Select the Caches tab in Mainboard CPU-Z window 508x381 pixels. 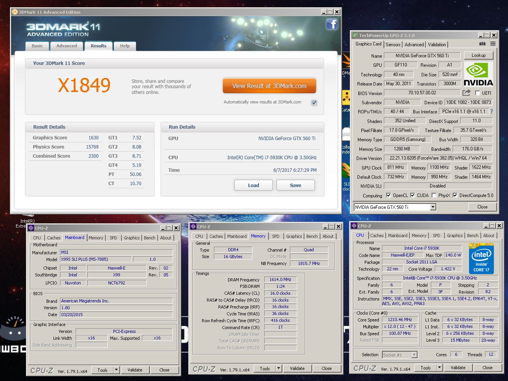click(53, 238)
